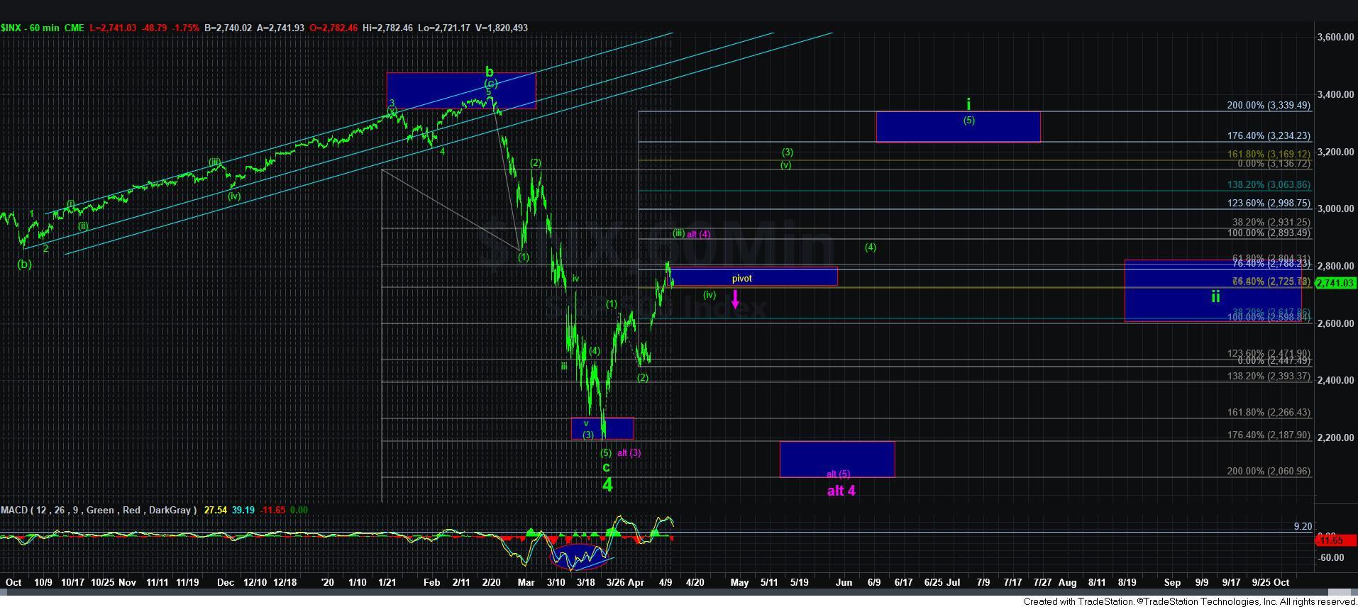Click the Created with TradeStation footer text
The image size is (1358, 607).
click(x=1190, y=601)
